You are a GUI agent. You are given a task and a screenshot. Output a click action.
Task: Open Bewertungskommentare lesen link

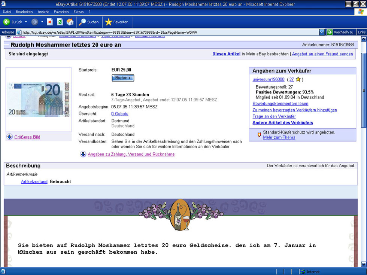pos(280,104)
